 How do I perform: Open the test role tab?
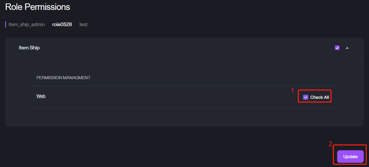[83, 25]
